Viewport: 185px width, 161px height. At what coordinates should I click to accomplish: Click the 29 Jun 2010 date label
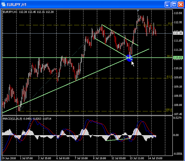9,158
